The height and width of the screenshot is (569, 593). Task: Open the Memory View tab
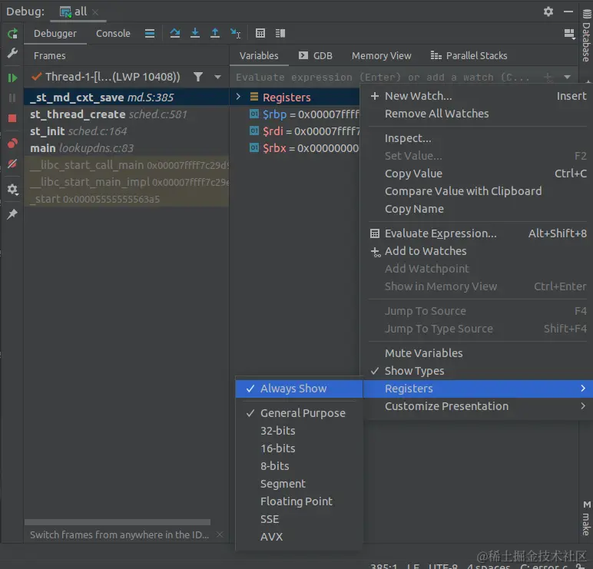point(381,55)
